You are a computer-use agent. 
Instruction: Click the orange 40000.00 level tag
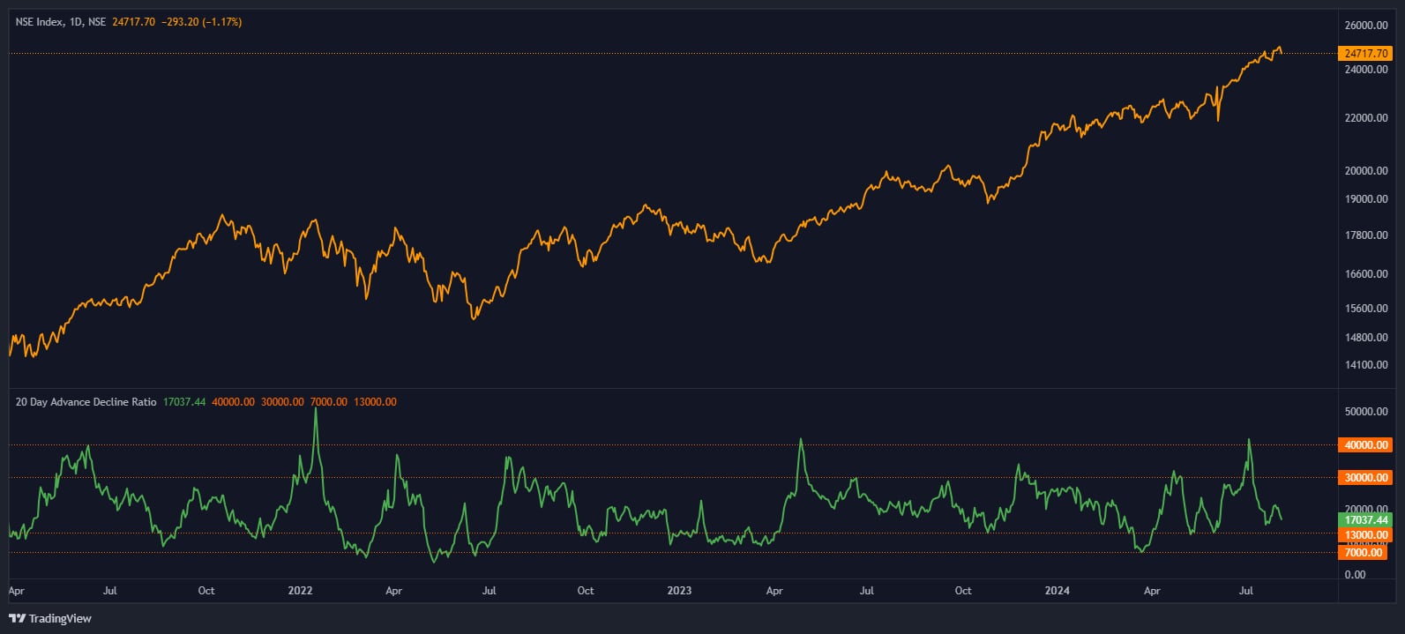[1365, 445]
